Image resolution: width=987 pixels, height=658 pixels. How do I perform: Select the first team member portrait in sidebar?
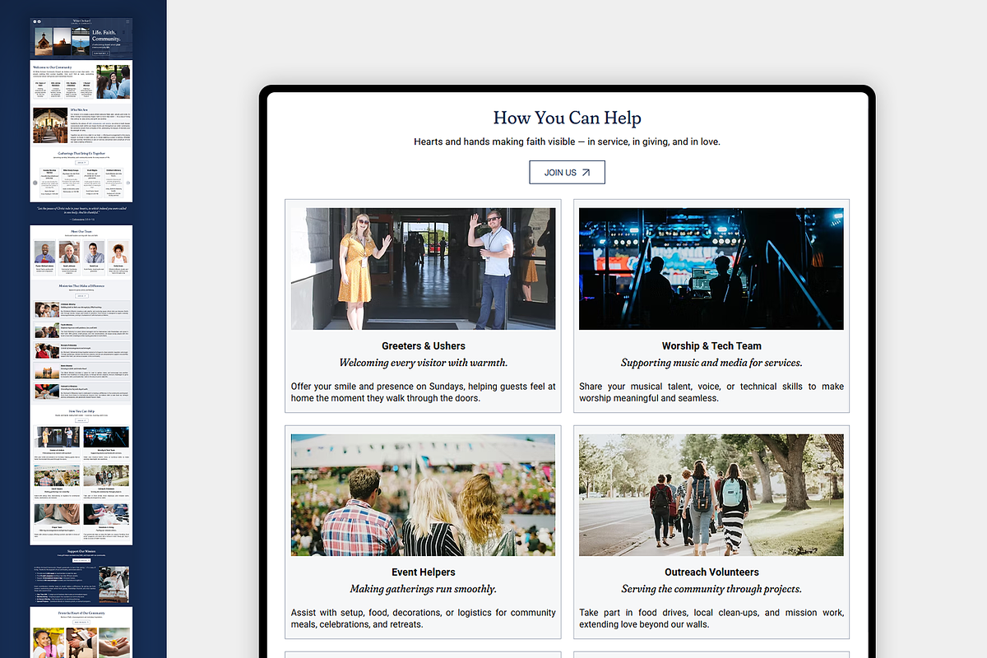[44, 252]
